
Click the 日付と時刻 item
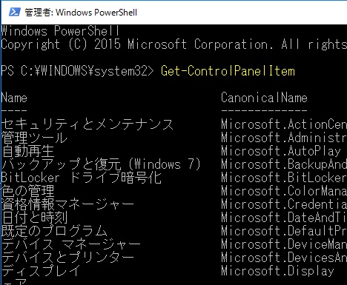34,218
